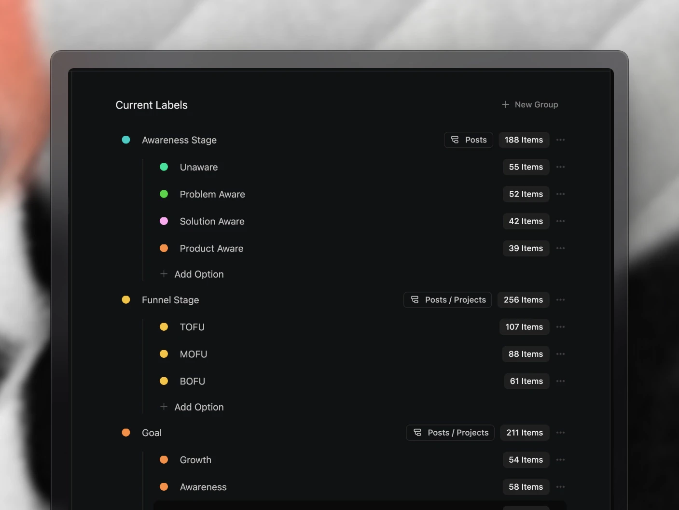Screen dimensions: 679x510
Task: Open more options for TOFU label
Action: pyautogui.click(x=560, y=327)
